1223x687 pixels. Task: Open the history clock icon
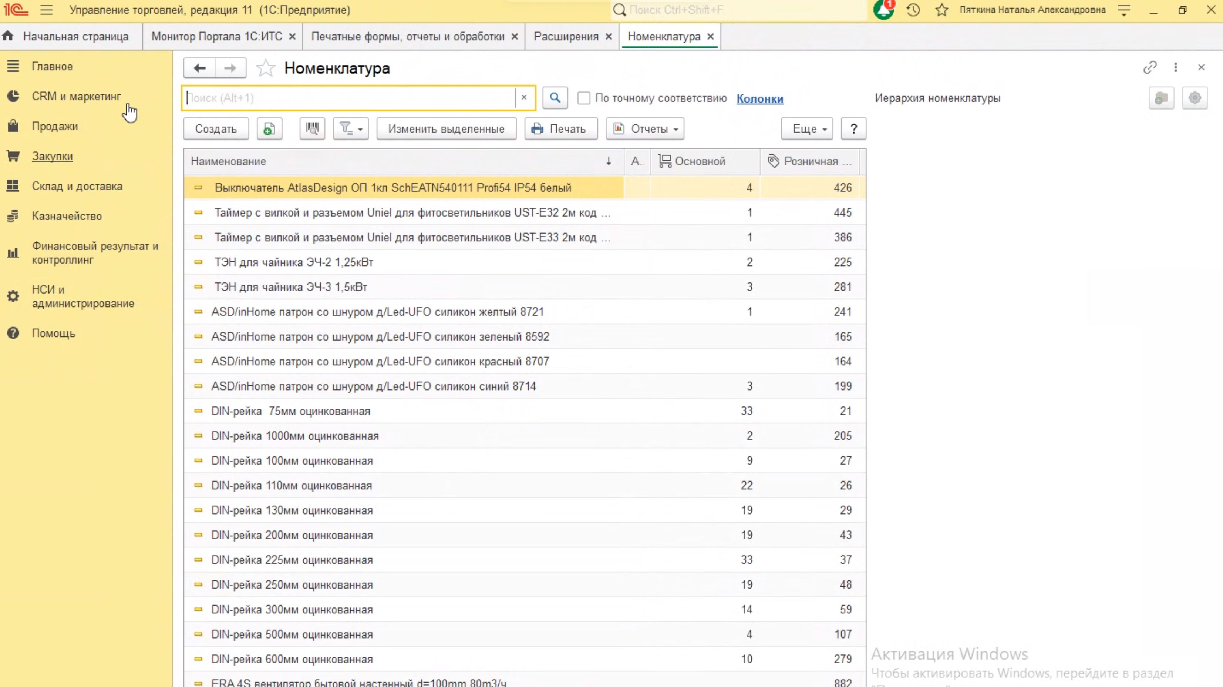(x=913, y=10)
